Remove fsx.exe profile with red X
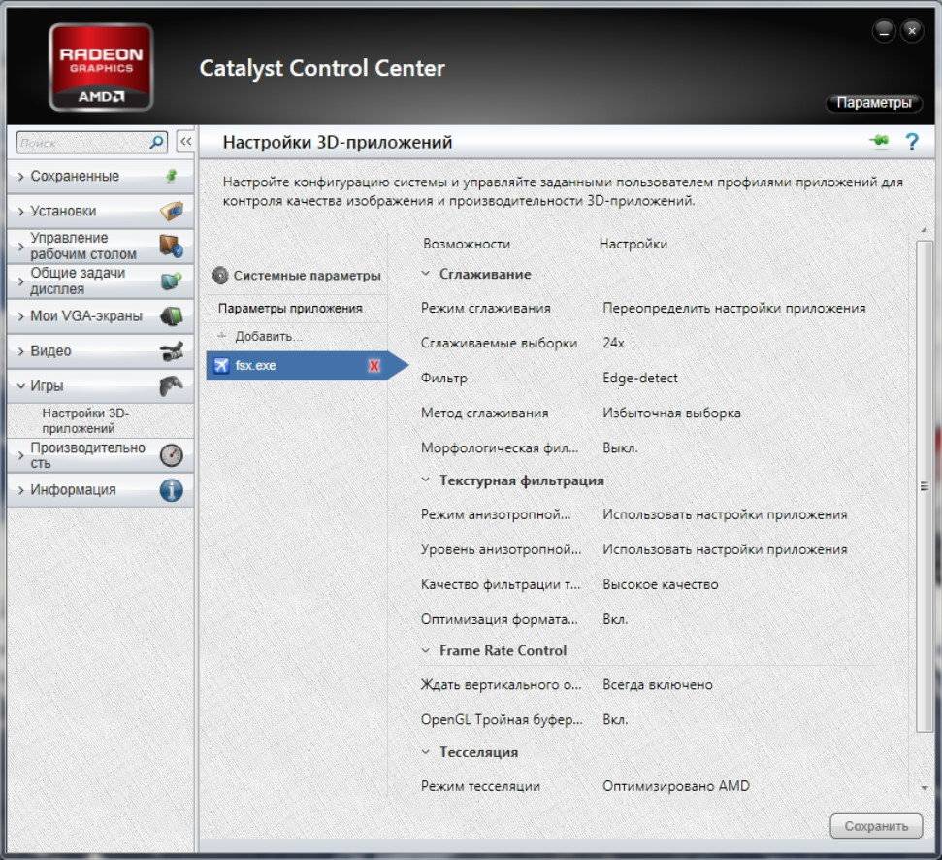 click(374, 365)
